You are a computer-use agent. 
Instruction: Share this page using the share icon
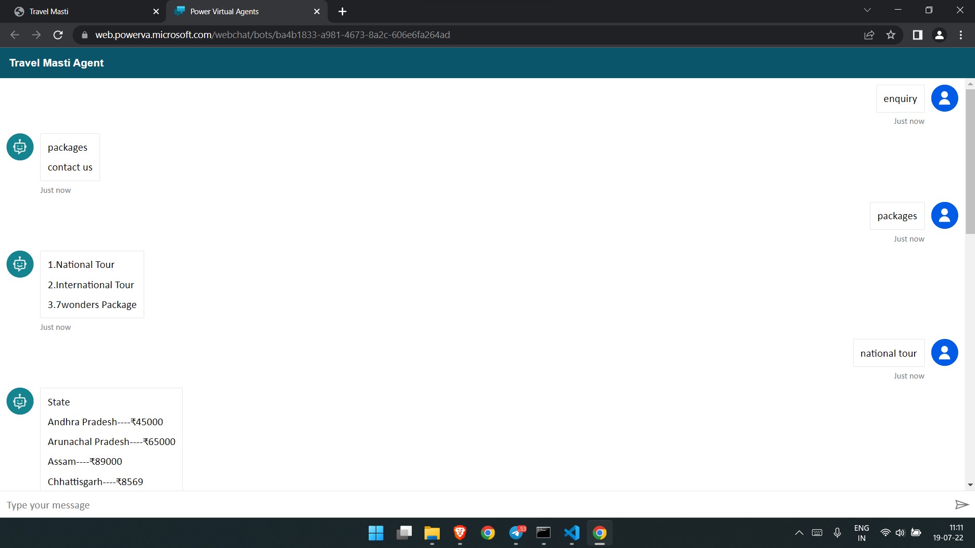click(869, 35)
